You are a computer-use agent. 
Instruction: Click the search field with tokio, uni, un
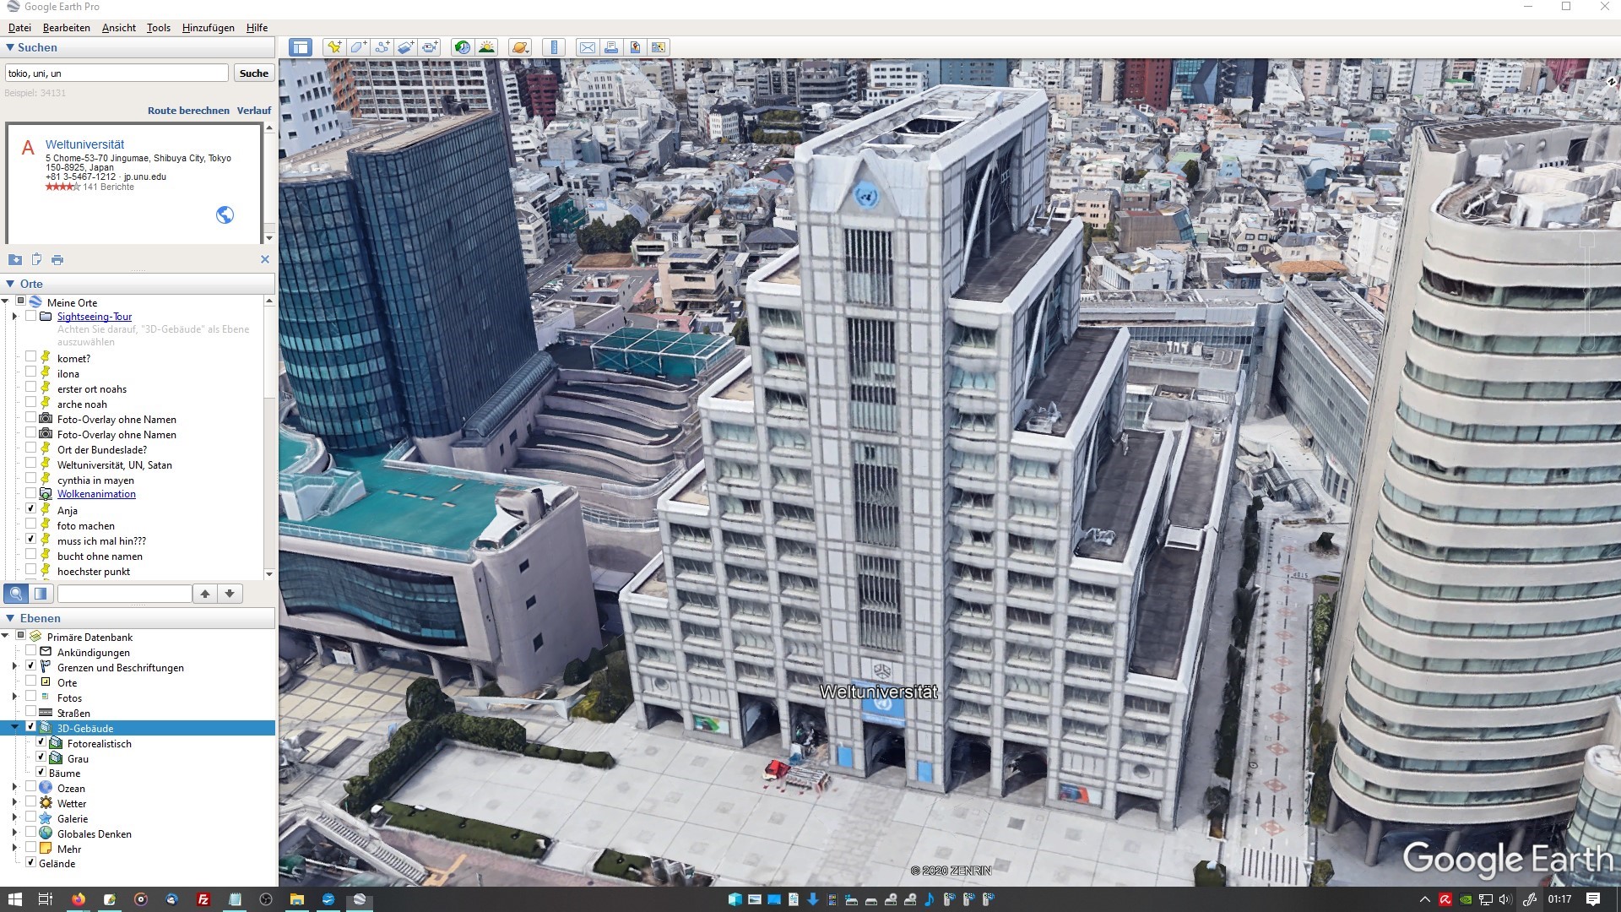click(x=117, y=73)
